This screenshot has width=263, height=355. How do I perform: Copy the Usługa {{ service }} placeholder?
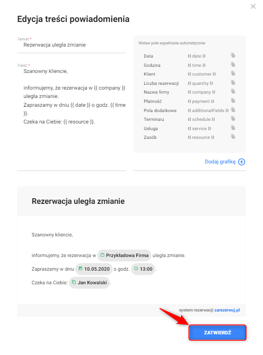[233, 128]
